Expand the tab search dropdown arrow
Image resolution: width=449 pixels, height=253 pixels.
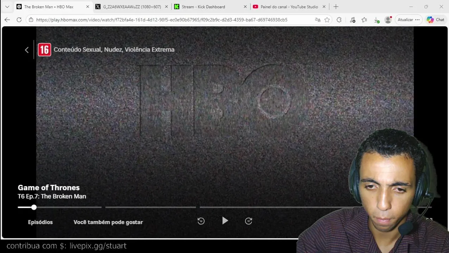7,7
